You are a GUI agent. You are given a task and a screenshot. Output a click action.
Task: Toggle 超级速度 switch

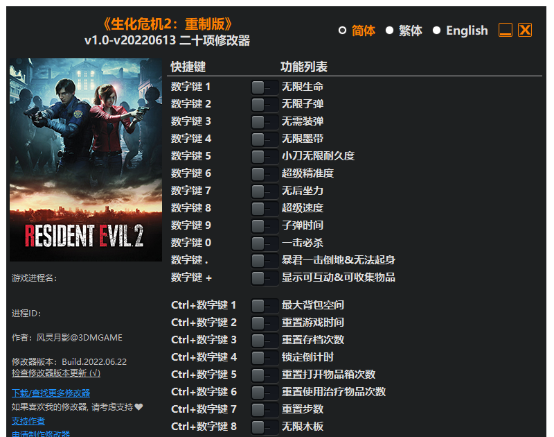tap(265, 208)
